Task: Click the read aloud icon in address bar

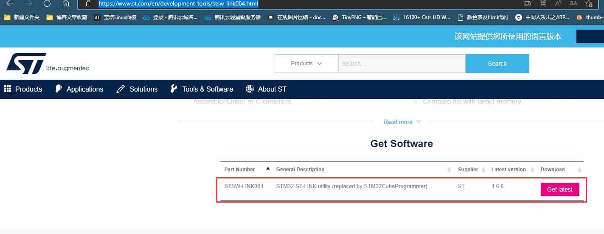Action: (x=559, y=3)
